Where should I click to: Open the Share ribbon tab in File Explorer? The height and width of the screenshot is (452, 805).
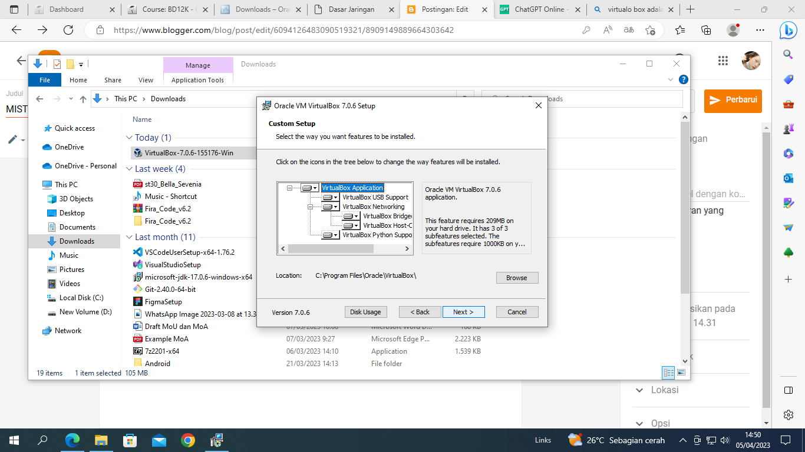113,80
